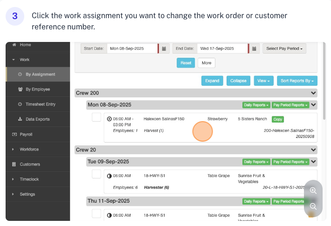Screen dimensions: 331x226
Task: Go to Home in the sidebar
Action: pos(25,45)
